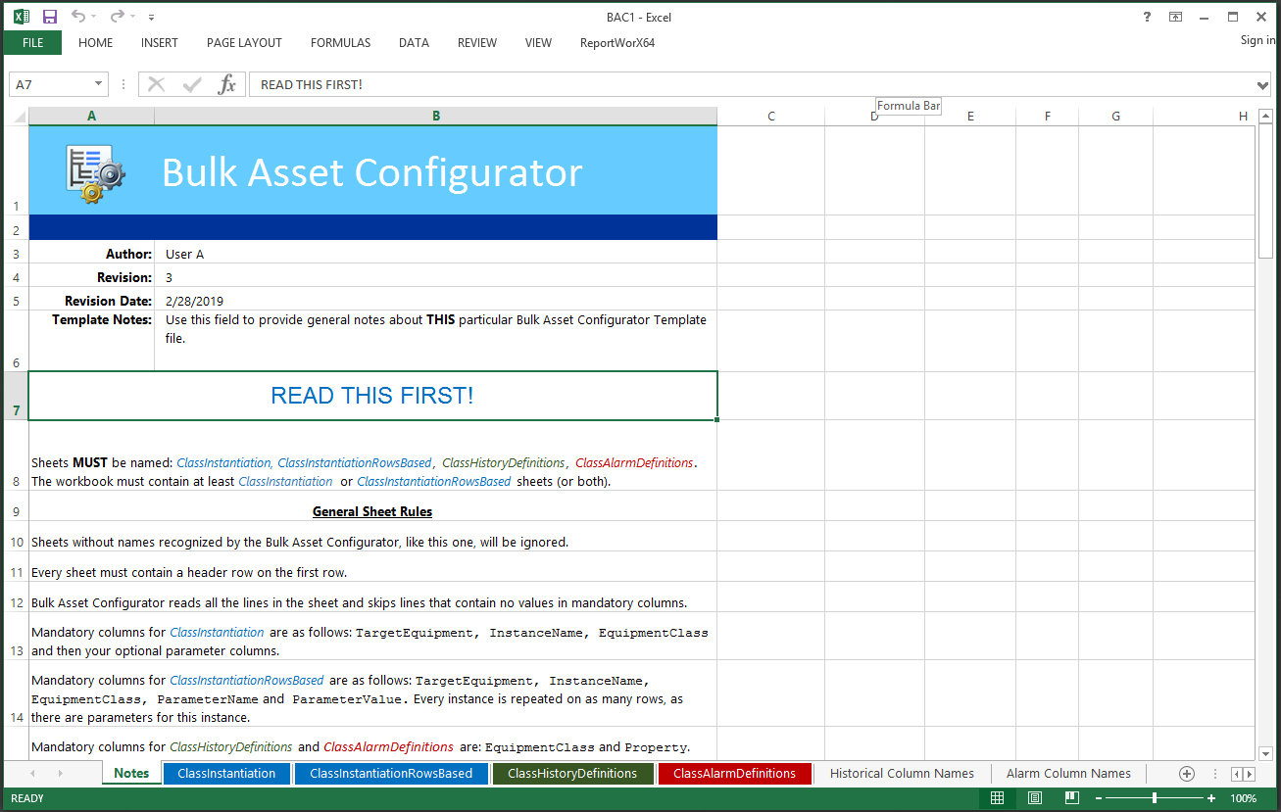Add a new sheet with plus icon

click(x=1186, y=774)
